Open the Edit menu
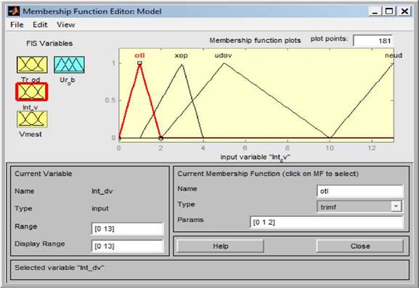Viewport: 419px width, 288px height. point(40,25)
